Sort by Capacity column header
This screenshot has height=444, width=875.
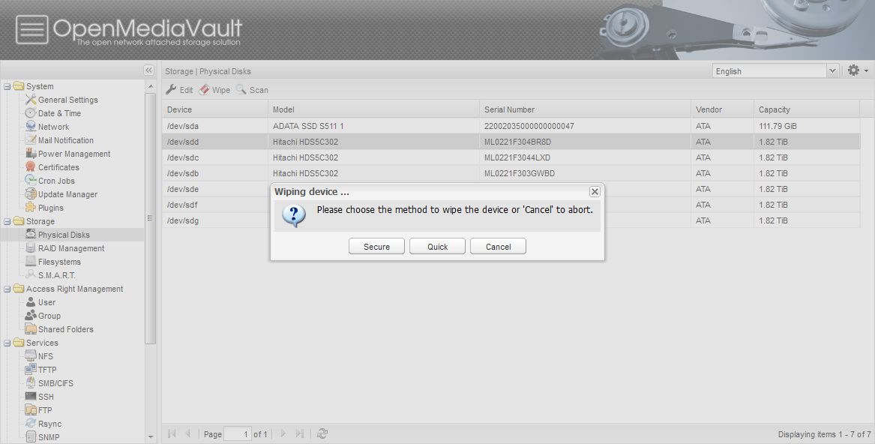[x=807, y=109]
